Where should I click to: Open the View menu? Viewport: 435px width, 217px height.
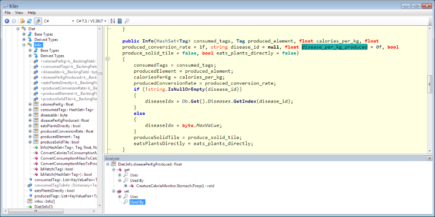coord(19,13)
